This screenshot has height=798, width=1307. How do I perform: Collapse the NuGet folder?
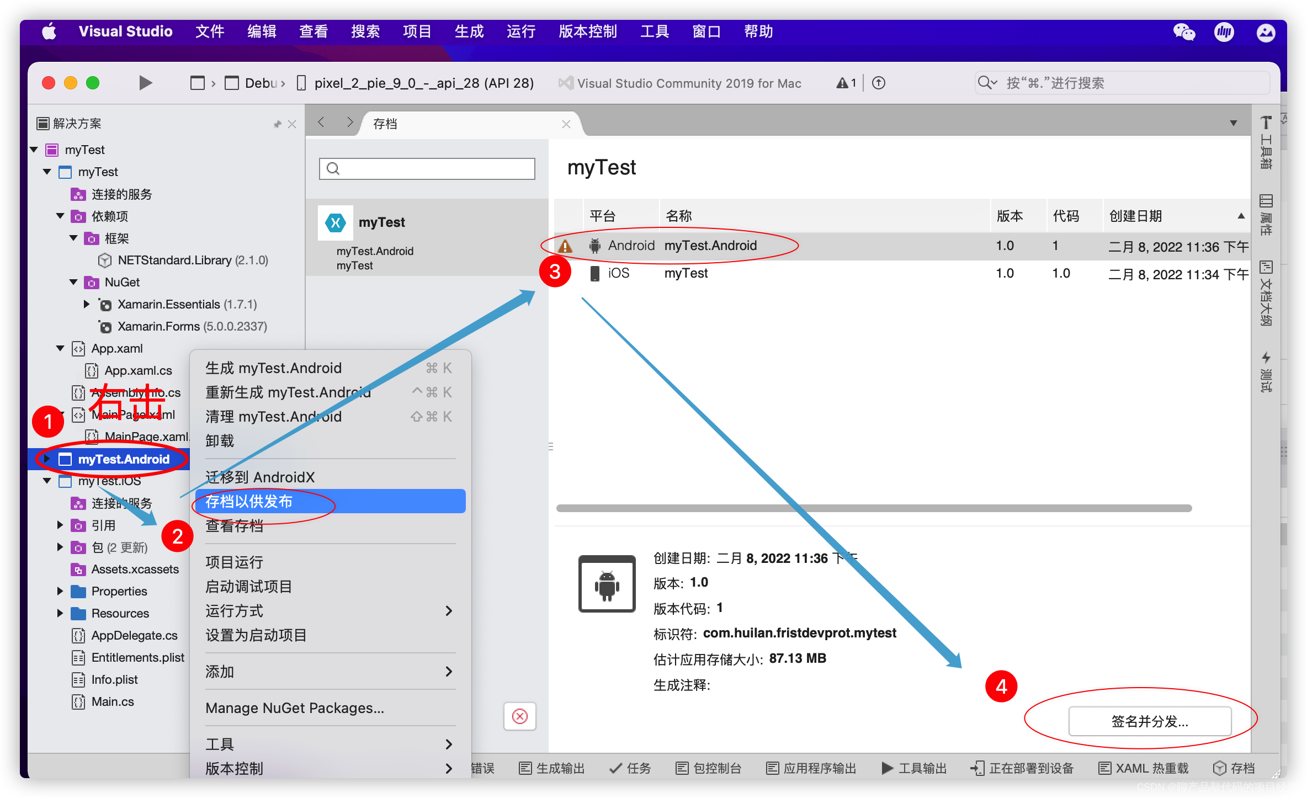(x=74, y=282)
